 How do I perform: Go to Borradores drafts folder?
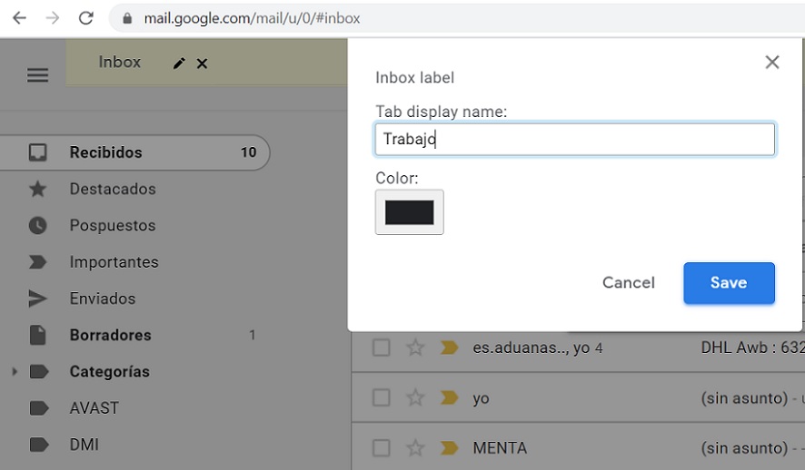(x=110, y=335)
